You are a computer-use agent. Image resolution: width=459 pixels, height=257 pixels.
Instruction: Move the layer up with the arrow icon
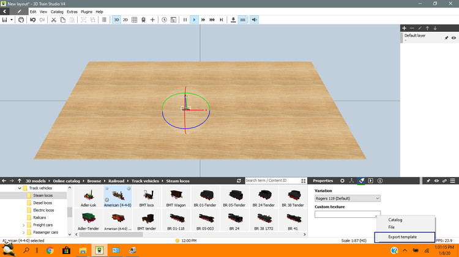(427, 28)
